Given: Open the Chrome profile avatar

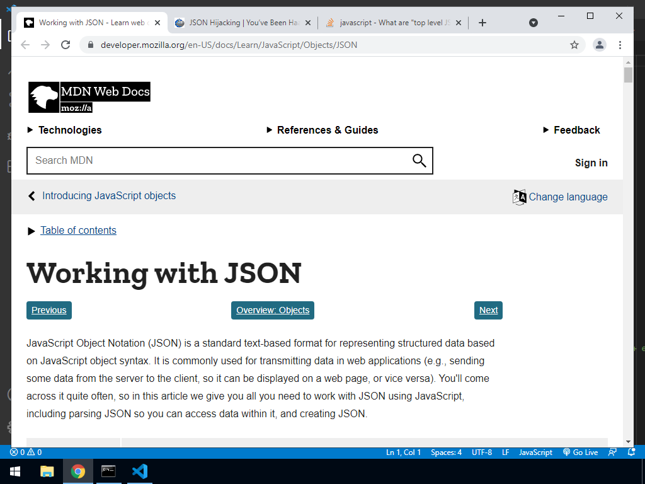Looking at the screenshot, I should tap(600, 45).
